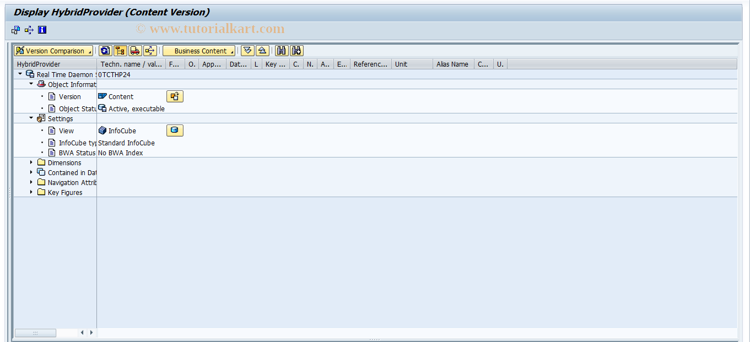Click the InfoCube cube icon
Screen dimensions: 750x342
tap(102, 131)
